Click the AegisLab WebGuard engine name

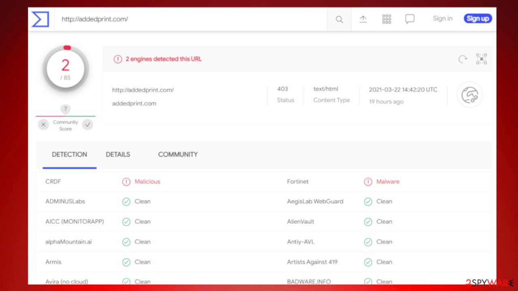click(x=315, y=201)
